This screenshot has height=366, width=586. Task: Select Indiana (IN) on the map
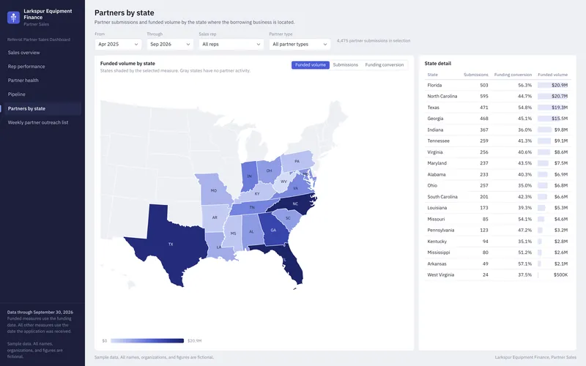(x=249, y=176)
